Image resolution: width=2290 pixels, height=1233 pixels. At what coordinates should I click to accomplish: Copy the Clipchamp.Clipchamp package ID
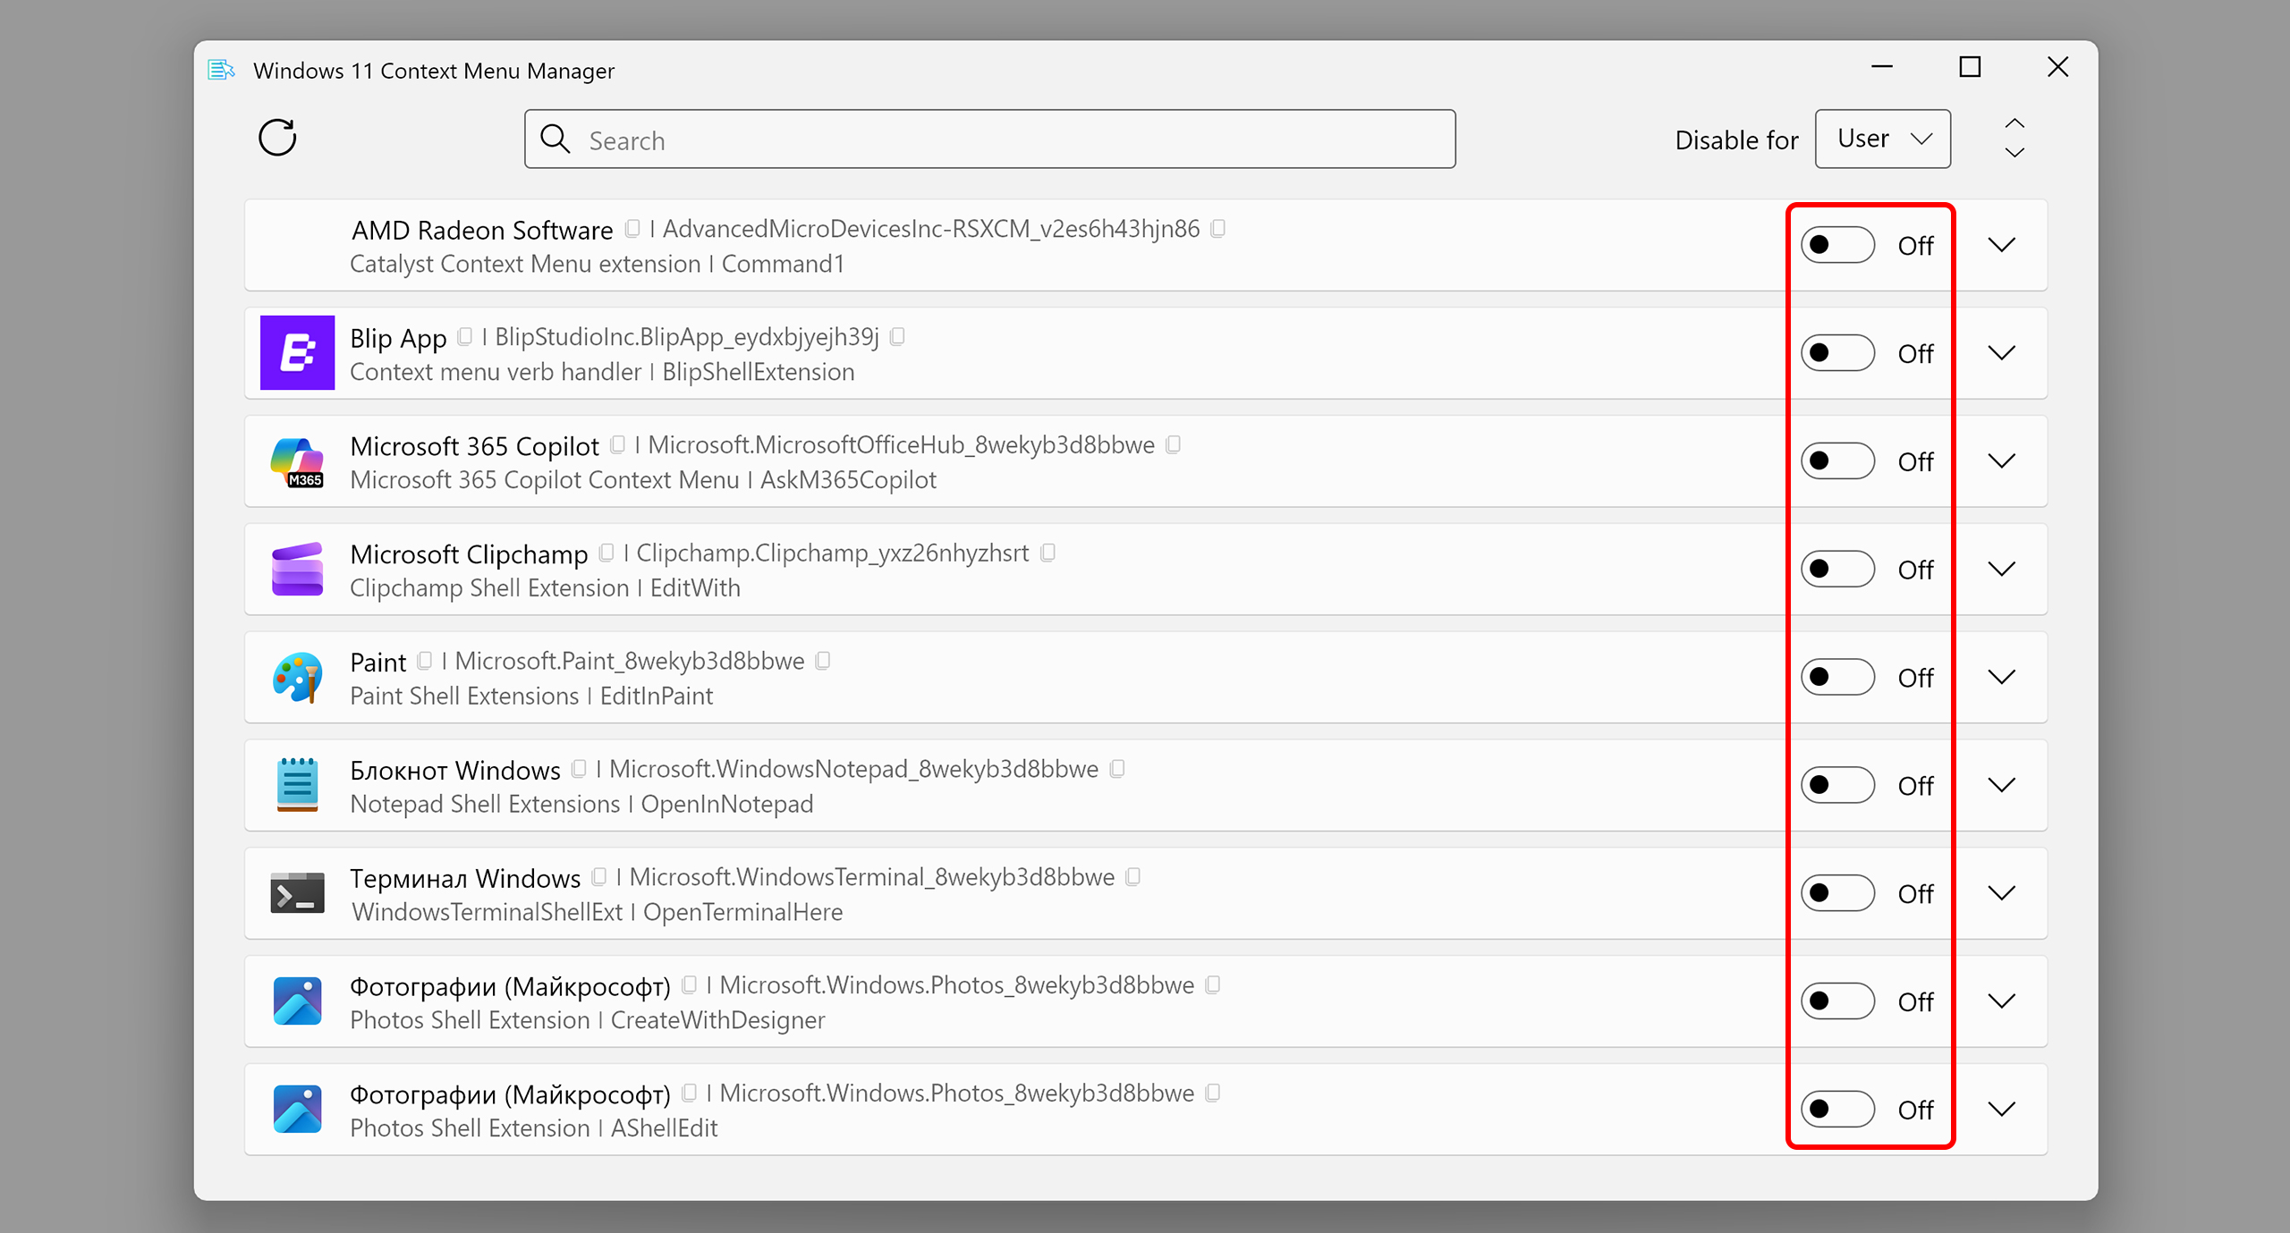point(1047,553)
